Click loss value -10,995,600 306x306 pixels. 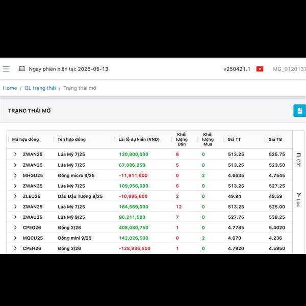(x=133, y=196)
